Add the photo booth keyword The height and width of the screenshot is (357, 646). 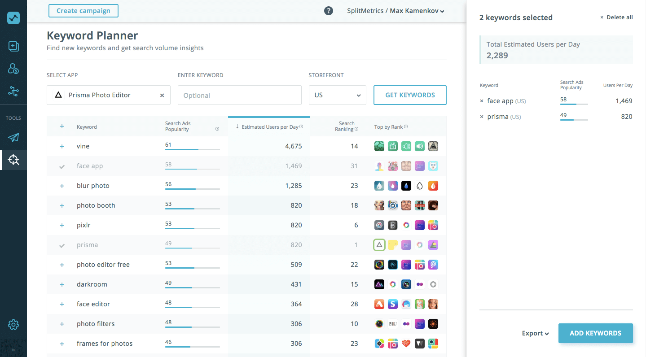pyautogui.click(x=62, y=205)
